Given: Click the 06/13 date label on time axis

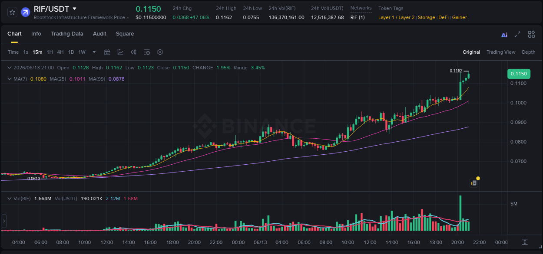Looking at the screenshot, I should (260, 242).
